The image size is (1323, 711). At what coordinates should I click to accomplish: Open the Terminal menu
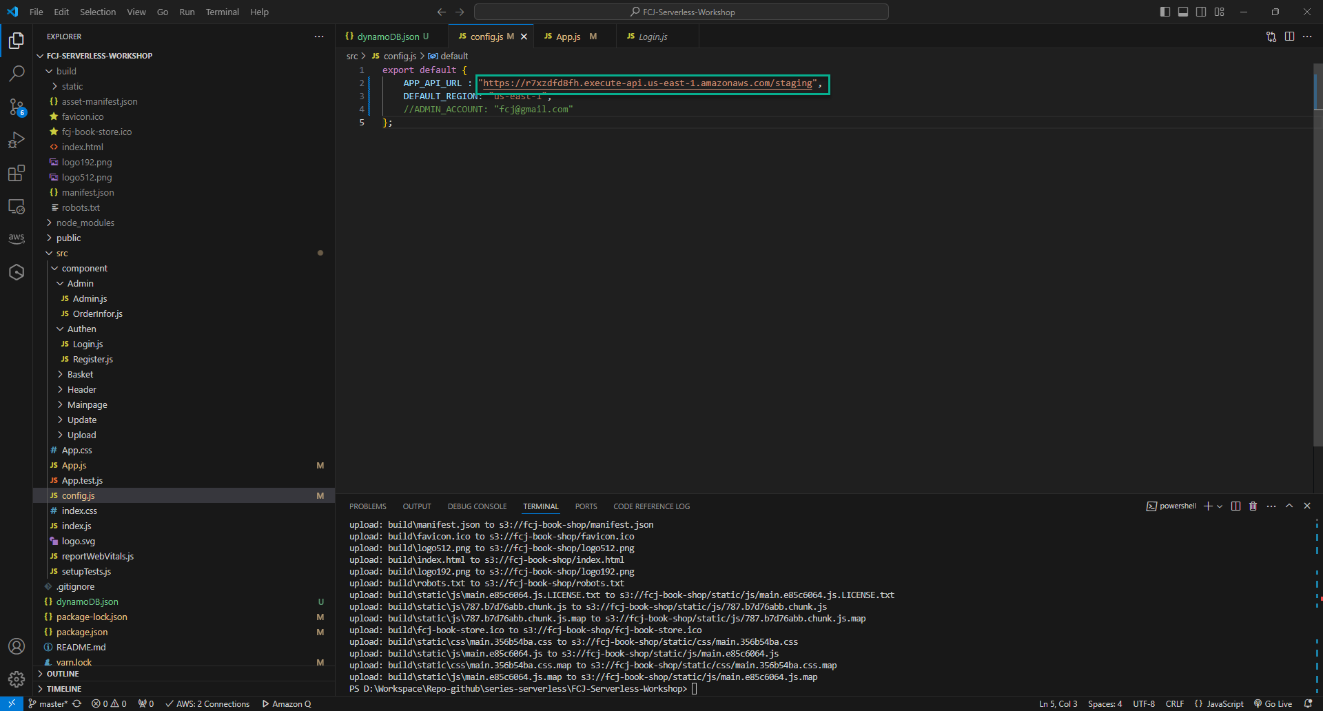(222, 12)
